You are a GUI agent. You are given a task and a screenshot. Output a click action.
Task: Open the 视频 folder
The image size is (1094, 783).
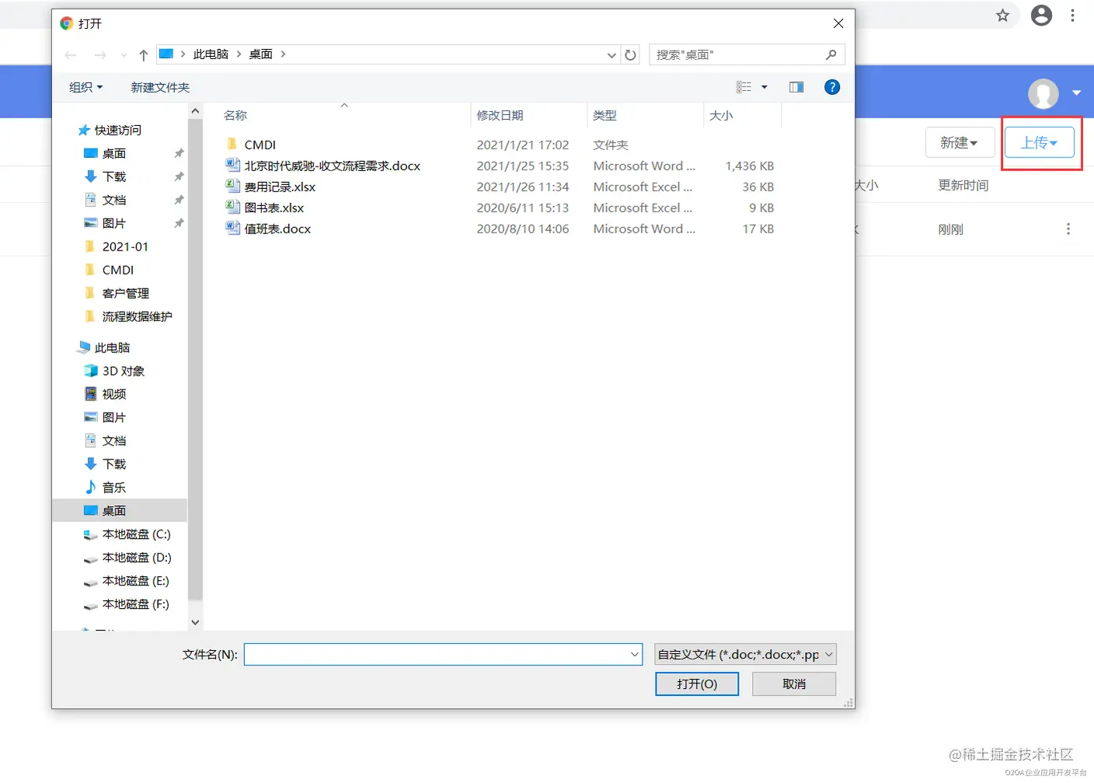tap(114, 394)
